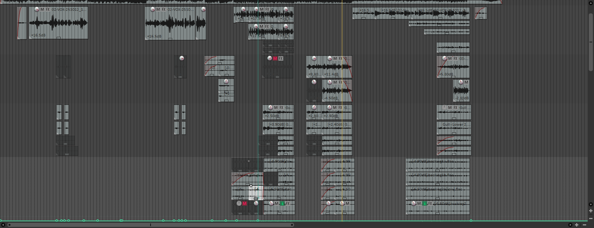The width and height of the screenshot is (594, 228).
Task: Mute the backing2 item on bottom track
Action: tap(419, 203)
